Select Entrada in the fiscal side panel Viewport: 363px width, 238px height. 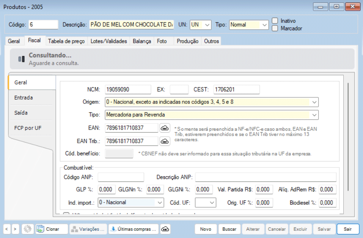(31, 98)
